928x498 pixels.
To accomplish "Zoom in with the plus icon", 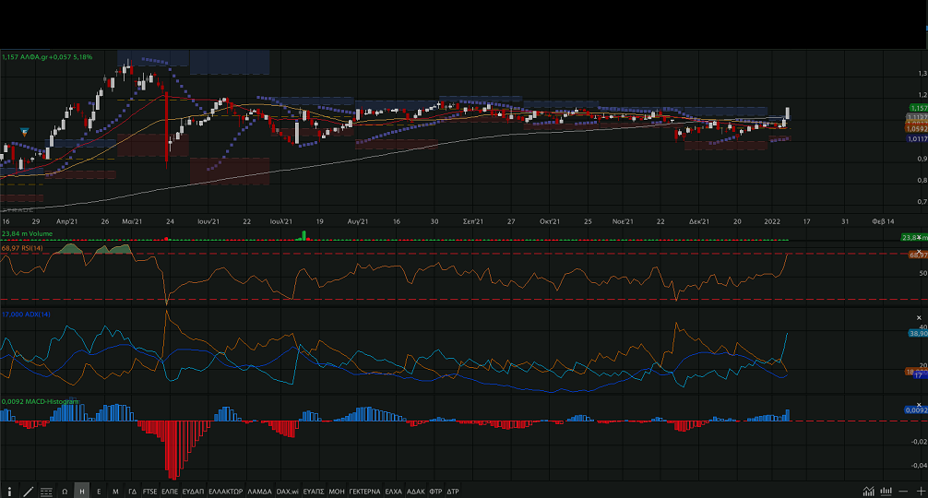I will tap(921, 492).
